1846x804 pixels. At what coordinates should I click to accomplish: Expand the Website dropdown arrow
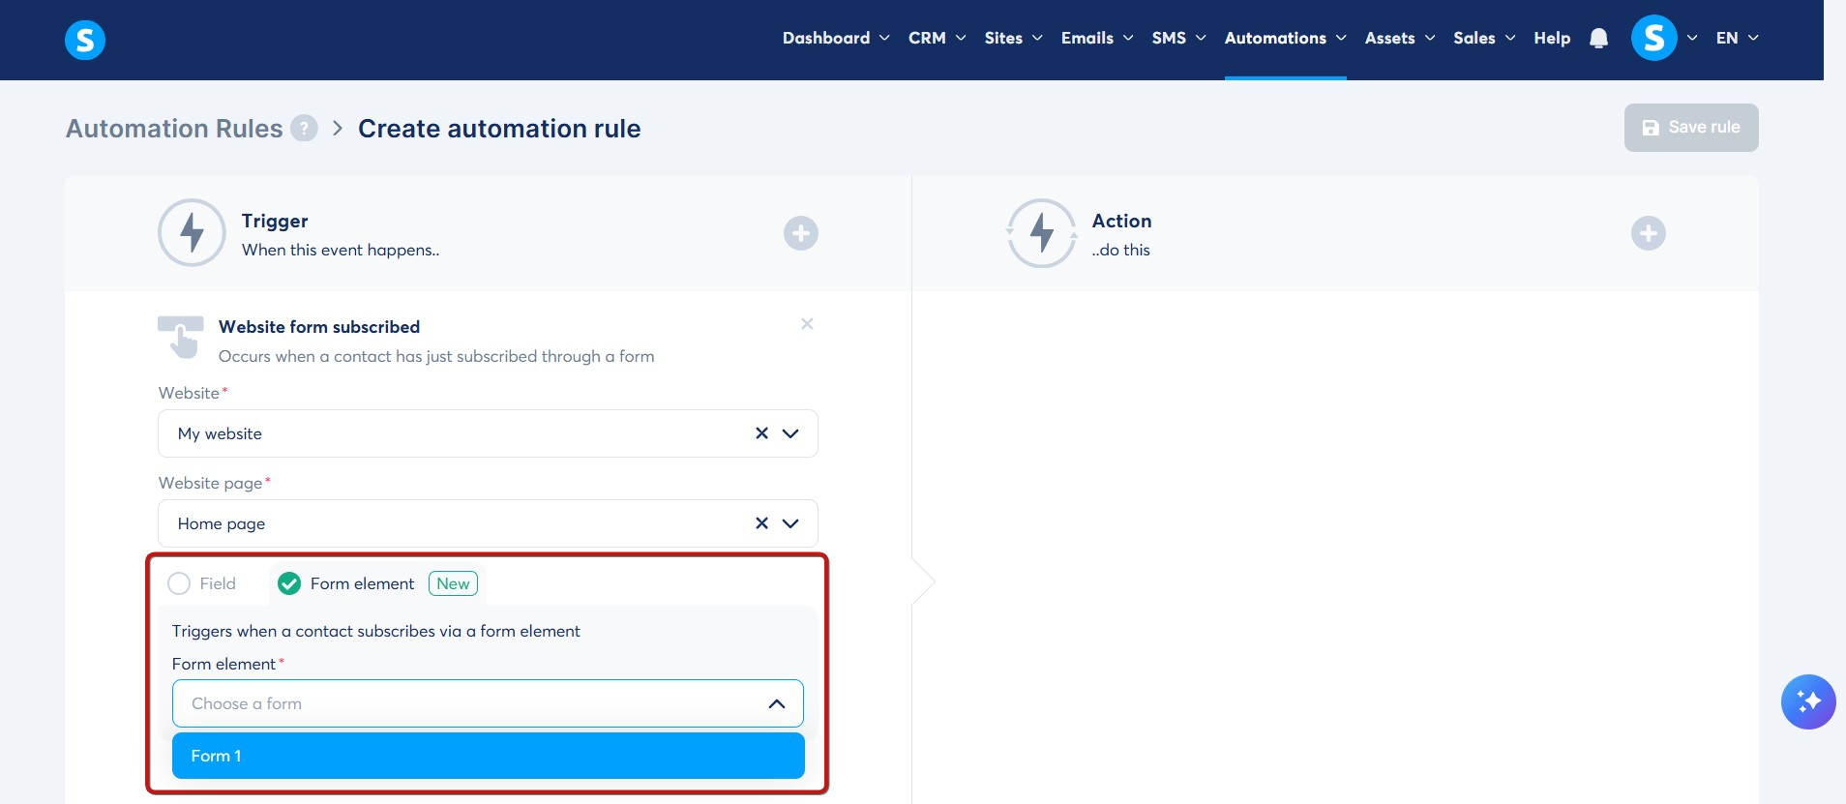coord(790,433)
